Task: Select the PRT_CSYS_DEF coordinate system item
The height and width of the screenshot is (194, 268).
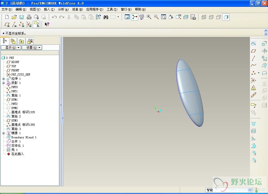Action: (21, 75)
